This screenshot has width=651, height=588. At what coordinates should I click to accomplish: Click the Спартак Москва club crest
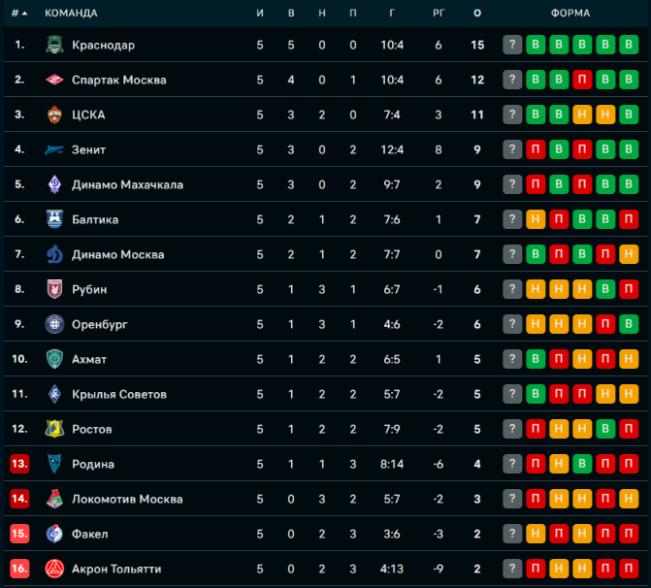pos(54,80)
